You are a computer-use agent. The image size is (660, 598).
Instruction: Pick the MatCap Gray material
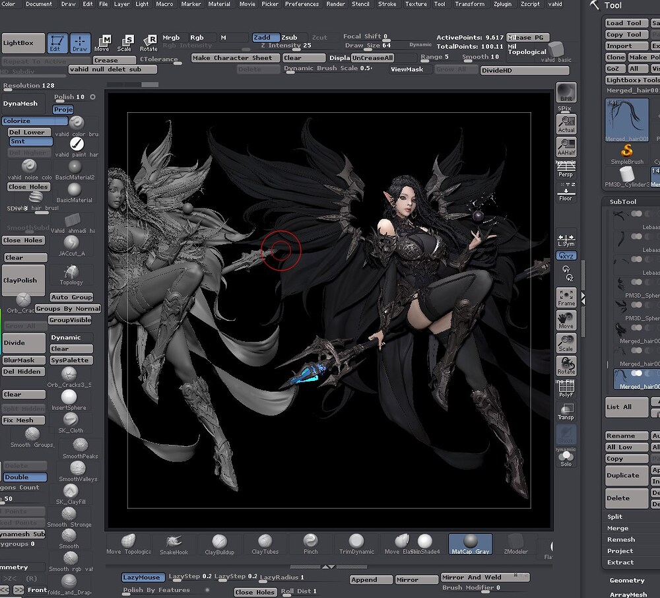click(x=470, y=545)
